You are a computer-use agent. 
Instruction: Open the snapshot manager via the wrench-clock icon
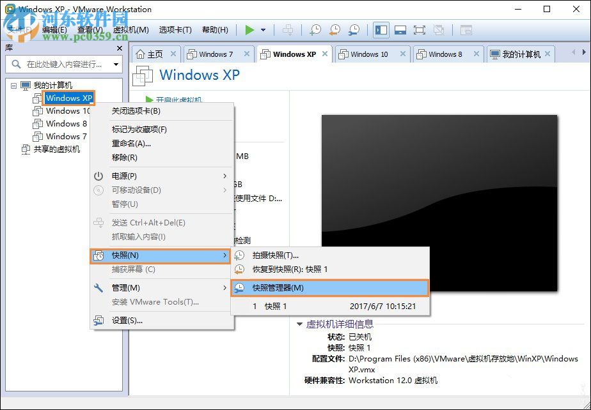coord(354,29)
